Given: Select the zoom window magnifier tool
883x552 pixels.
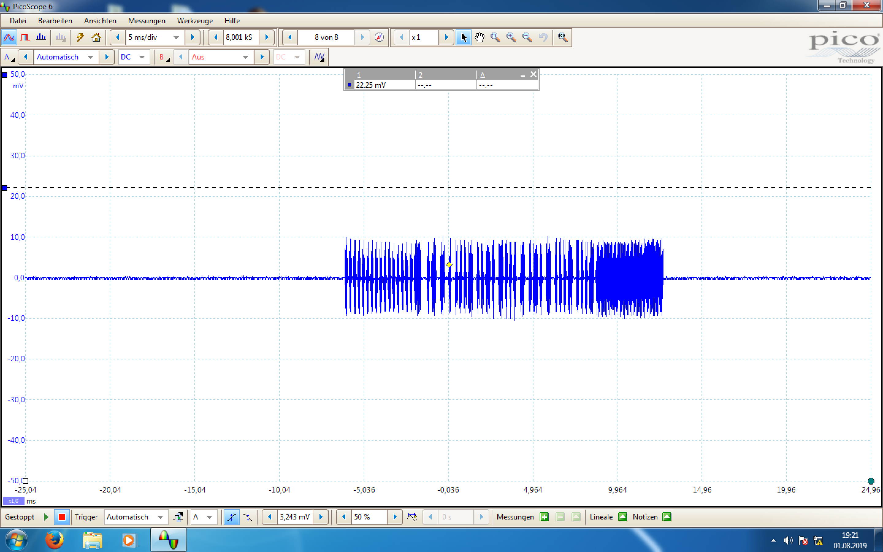Looking at the screenshot, I should coord(495,37).
